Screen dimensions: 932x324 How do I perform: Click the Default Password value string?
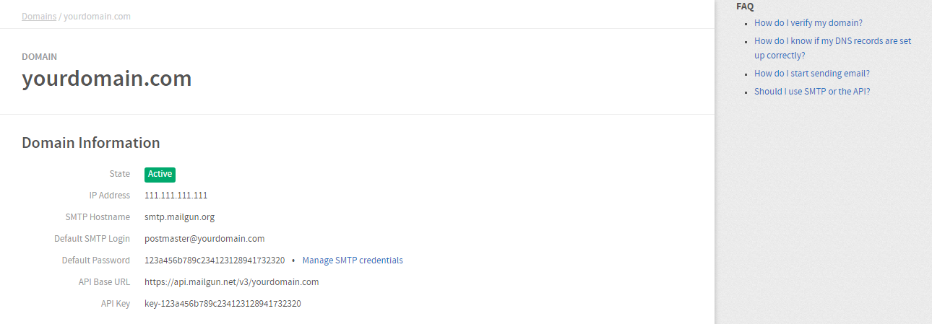[x=215, y=260]
